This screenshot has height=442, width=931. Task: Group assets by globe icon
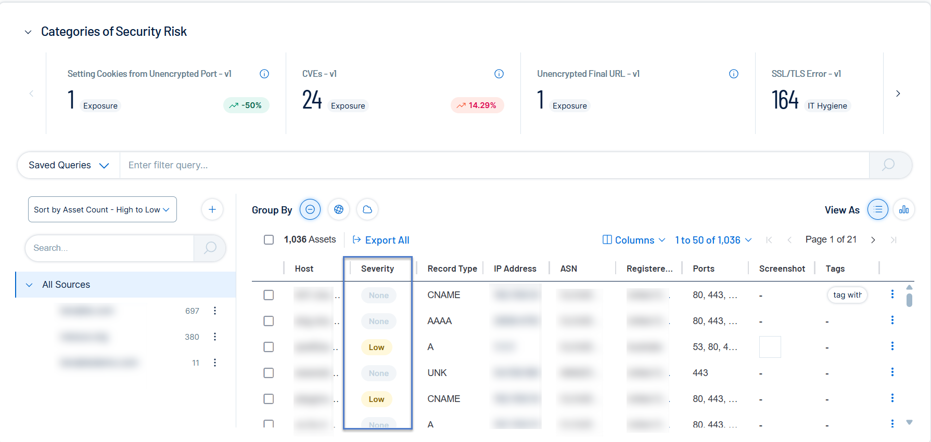point(339,209)
